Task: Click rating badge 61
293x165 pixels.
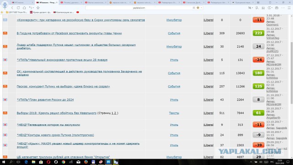Action: [258, 113]
